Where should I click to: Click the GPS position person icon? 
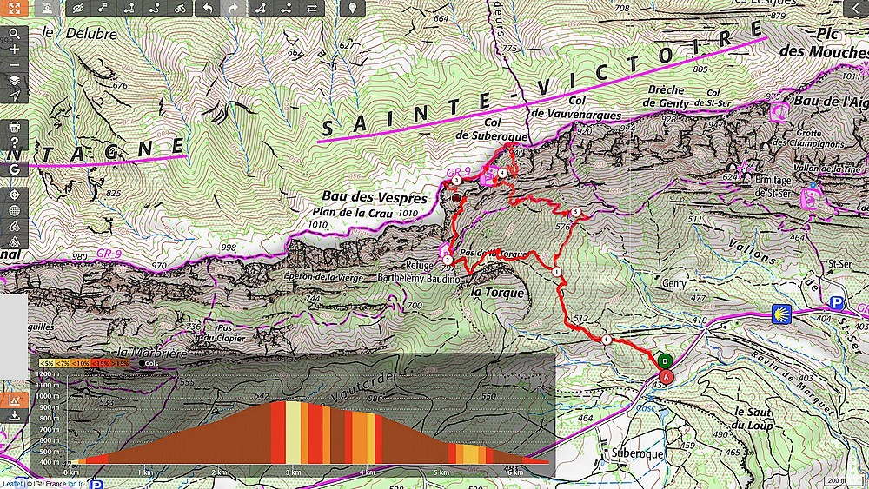(x=47, y=8)
